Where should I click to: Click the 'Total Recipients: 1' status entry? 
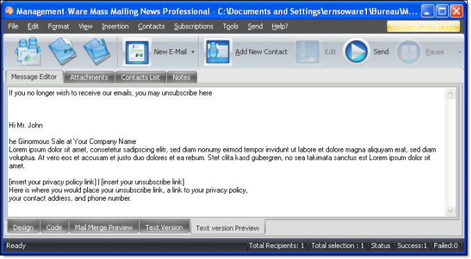coord(276,246)
